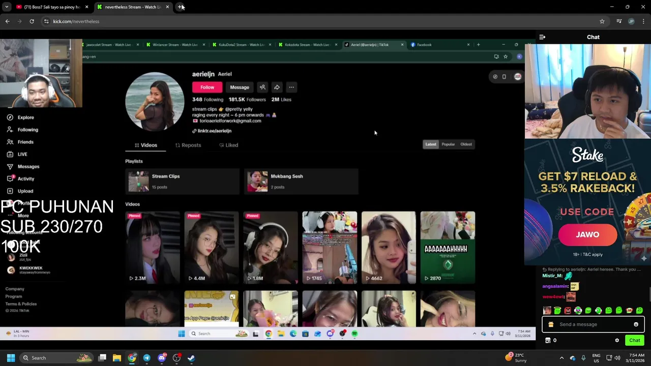Open the three-dot more options on the profile
651x366 pixels.
[291, 87]
